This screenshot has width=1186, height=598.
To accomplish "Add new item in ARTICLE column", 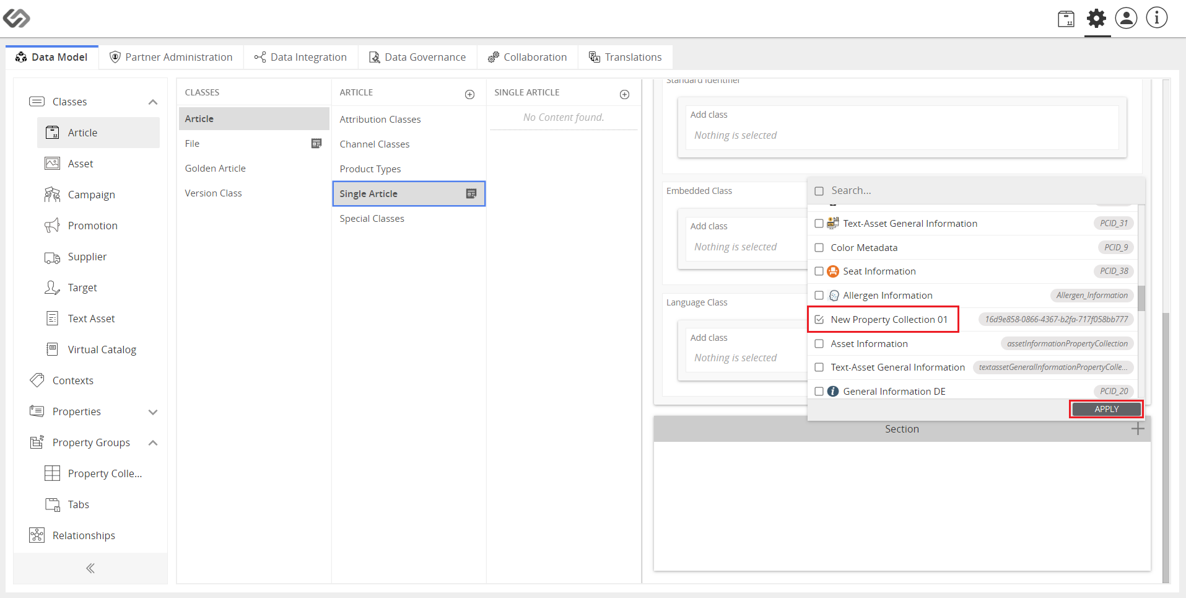I will (x=470, y=94).
